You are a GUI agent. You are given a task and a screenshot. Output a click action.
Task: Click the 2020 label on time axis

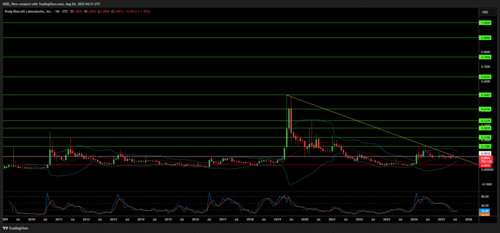click(x=304, y=220)
